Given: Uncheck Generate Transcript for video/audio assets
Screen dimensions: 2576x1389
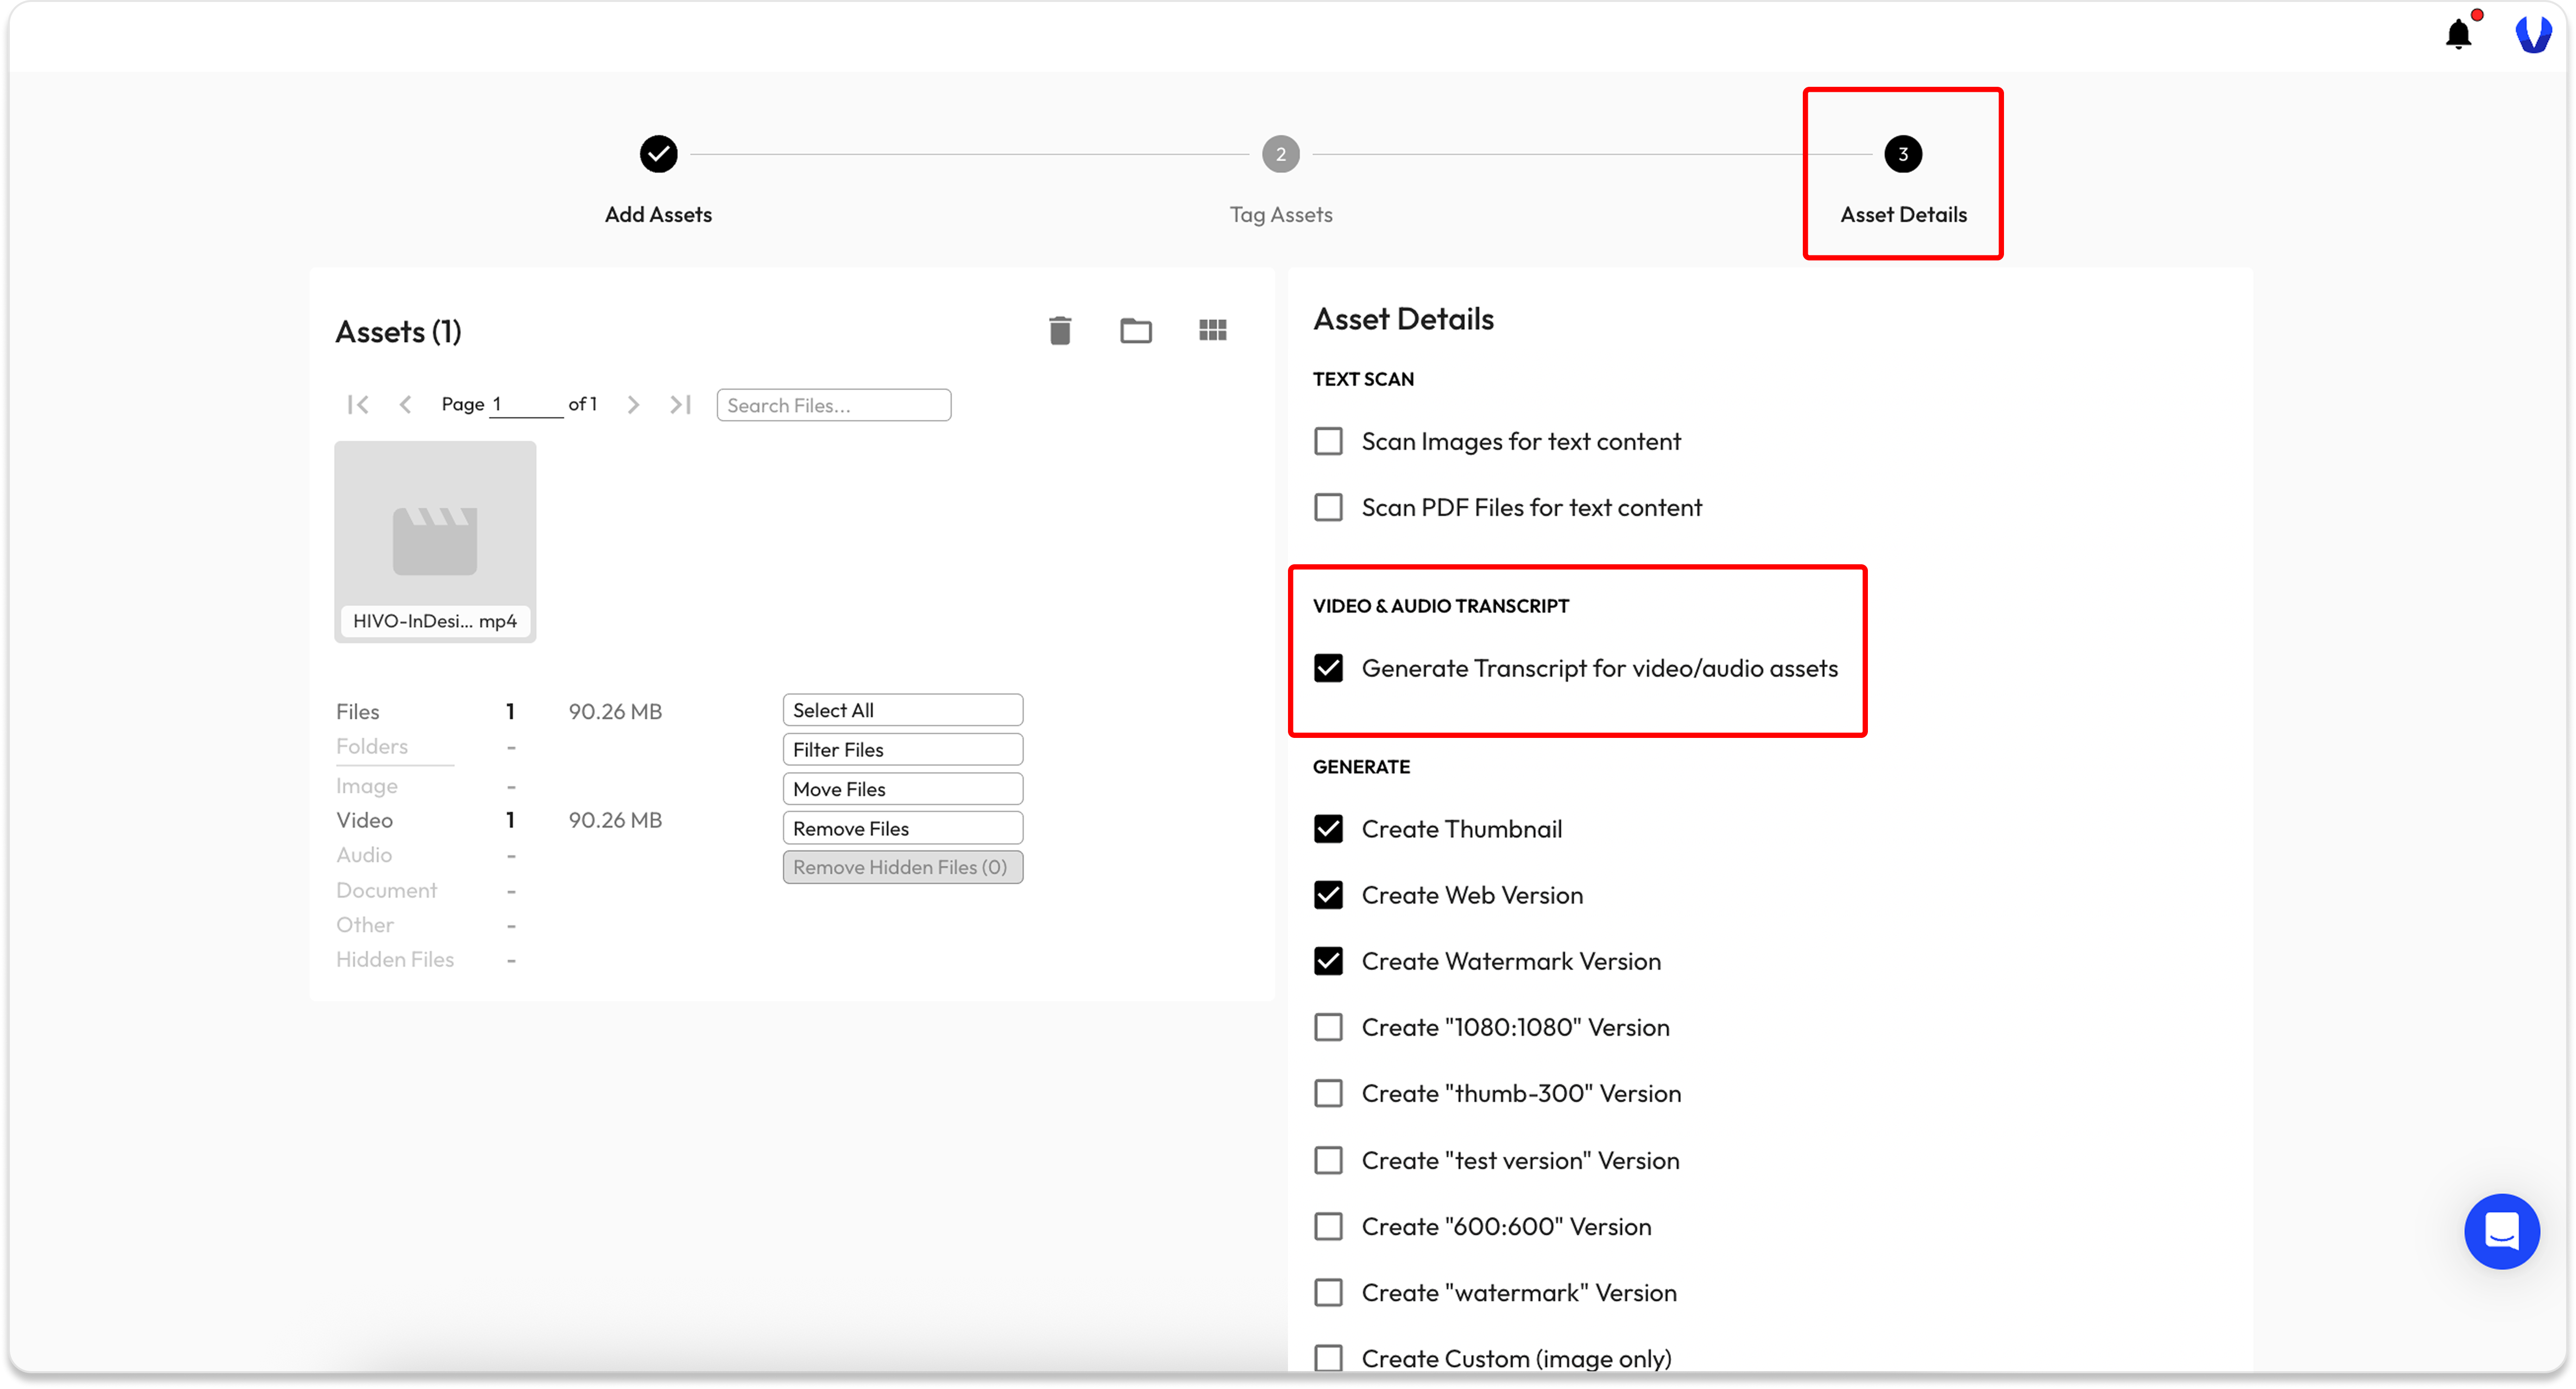Looking at the screenshot, I should (x=1328, y=668).
